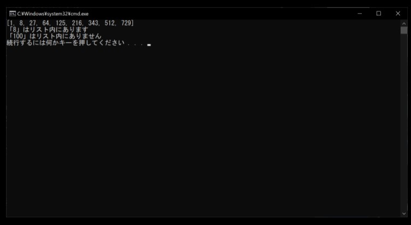Image resolution: width=411 pixels, height=225 pixels.
Task: Minimize the cmd.exe window
Action: pos(360,14)
